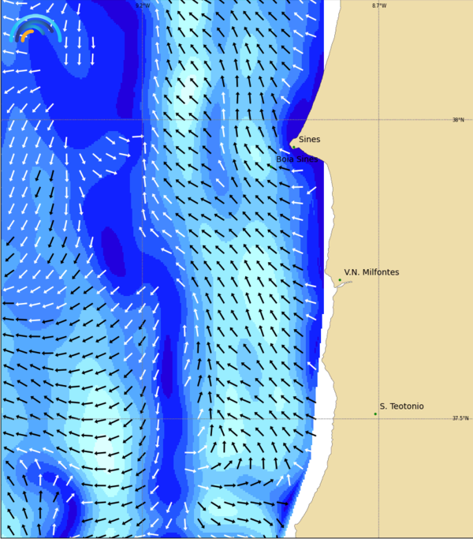The width and height of the screenshot is (473, 539).
Task: Select the Sines green location marker
Action: pos(293,146)
